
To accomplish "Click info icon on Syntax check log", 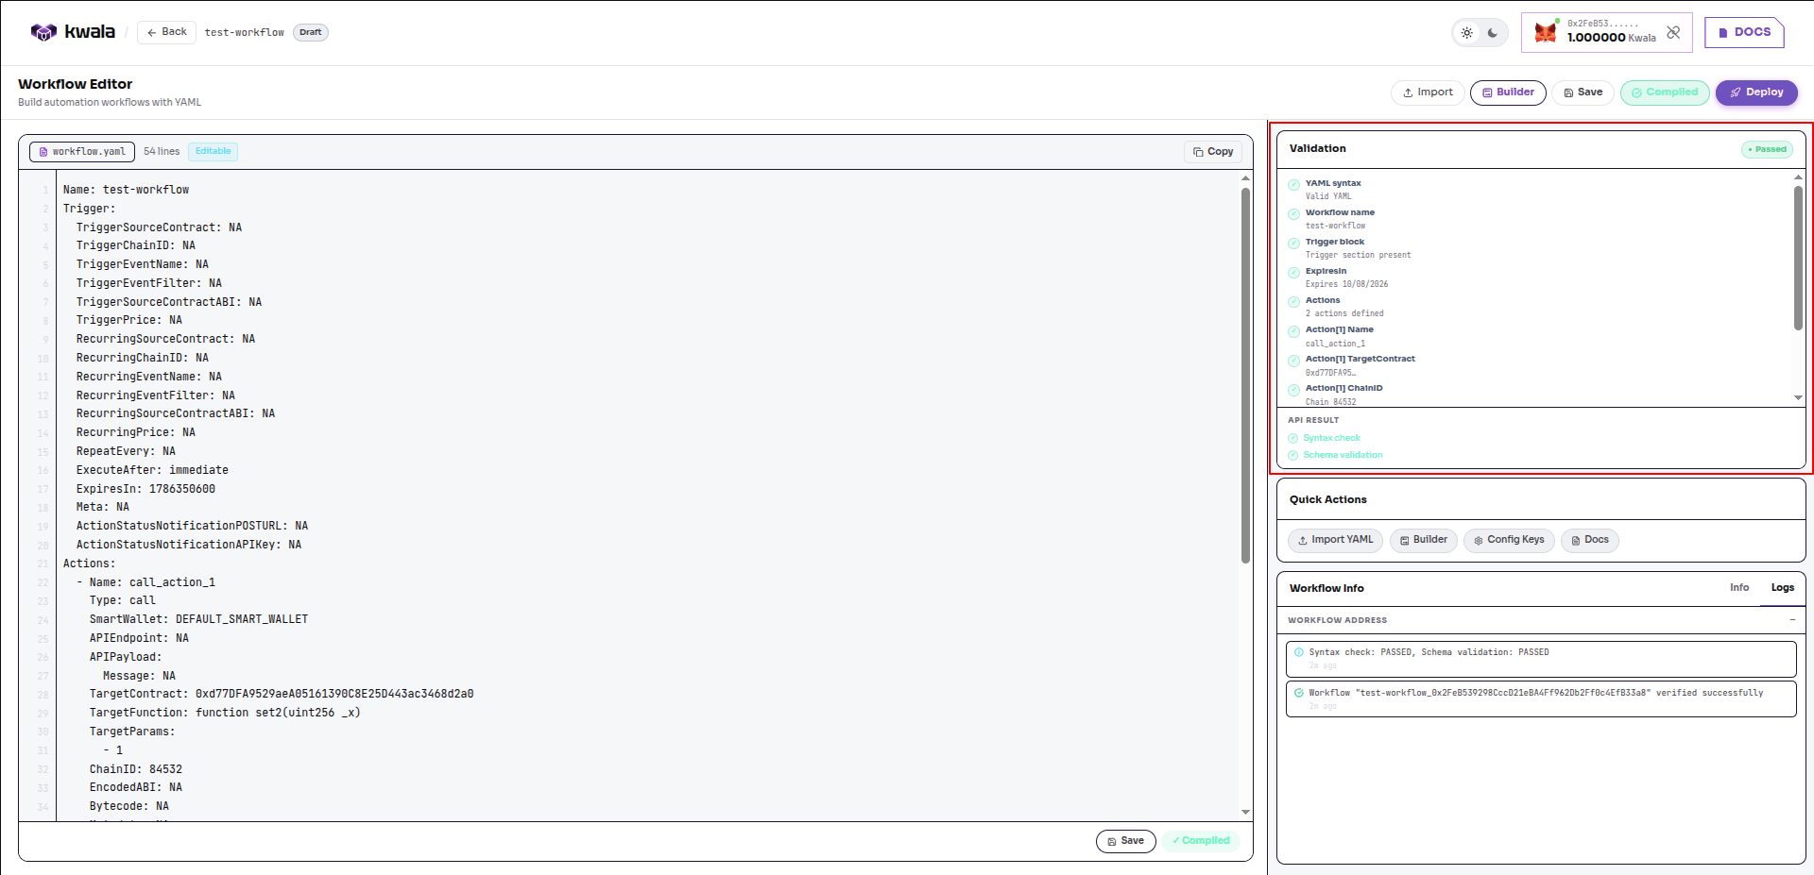I will click(1299, 652).
